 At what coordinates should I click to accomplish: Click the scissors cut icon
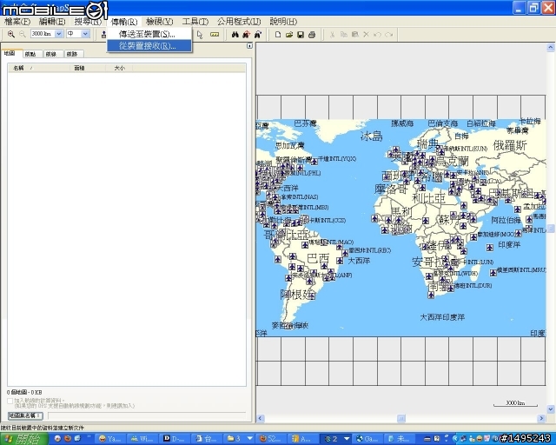point(332,35)
